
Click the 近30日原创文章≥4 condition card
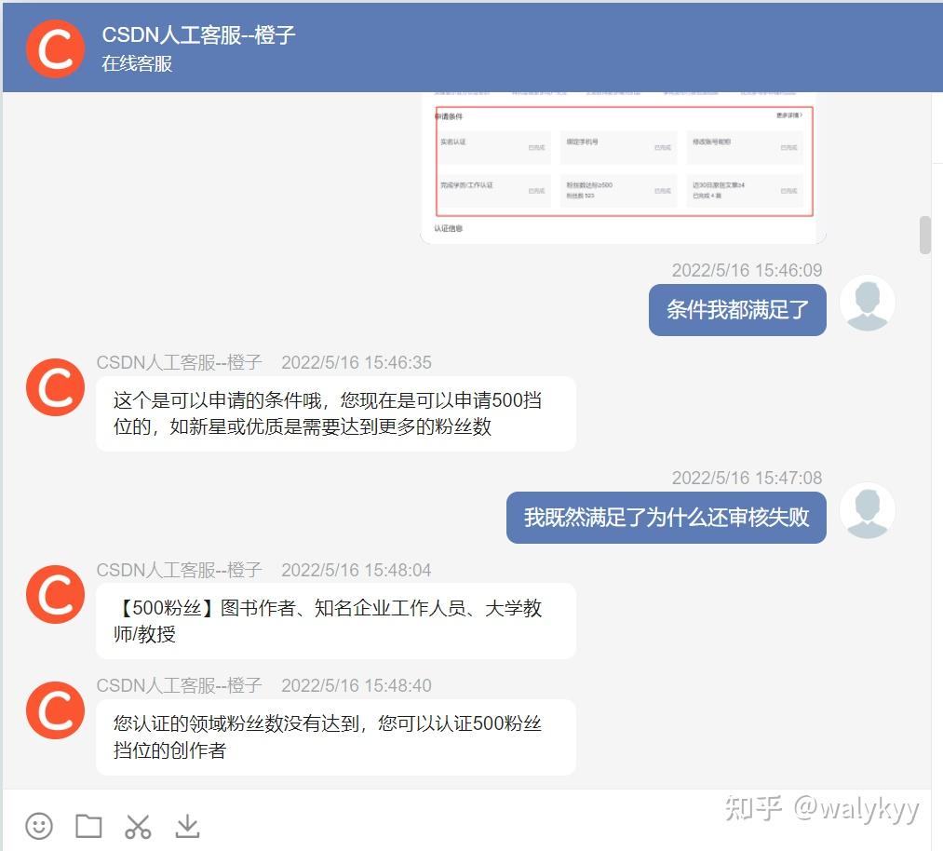745,190
